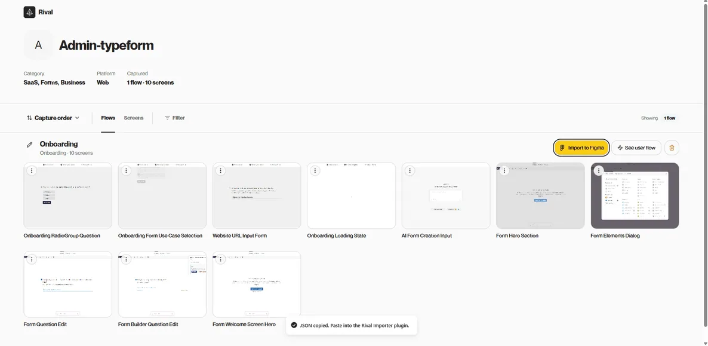Open the AI Form Creation Input thumbnail
708x346 pixels.
pos(446,195)
